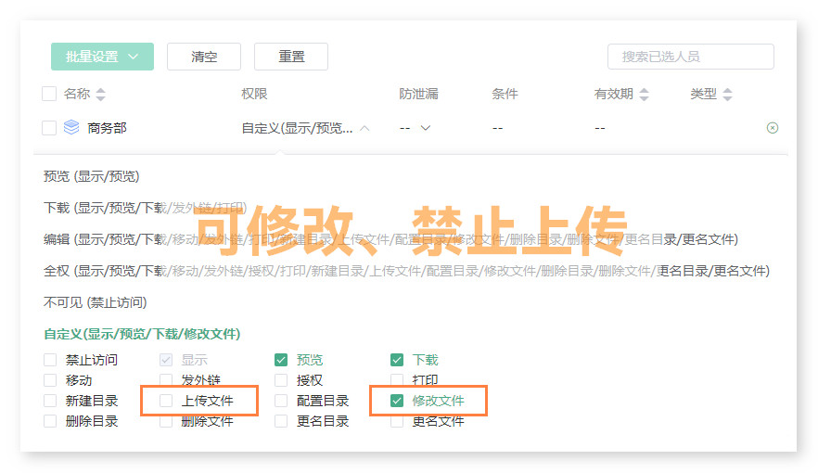Toggle the select-all checkbox beside 名称
Image resolution: width=818 pixels, height=473 pixels.
coord(49,94)
